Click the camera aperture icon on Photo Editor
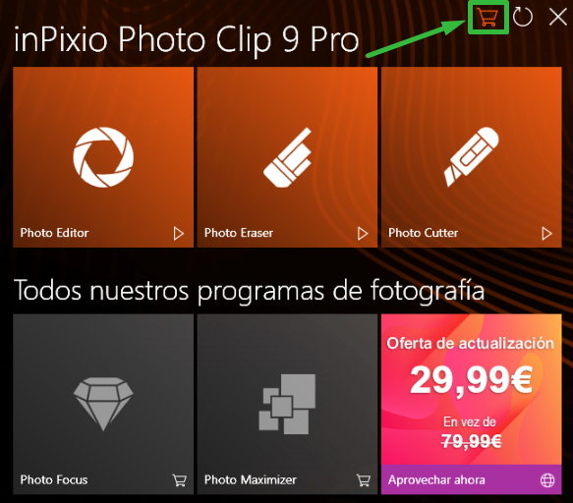 tap(103, 157)
